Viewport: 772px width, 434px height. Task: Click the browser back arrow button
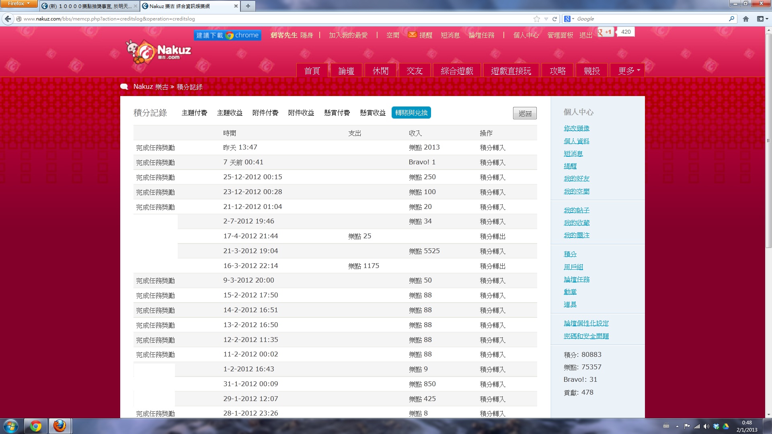(8, 19)
